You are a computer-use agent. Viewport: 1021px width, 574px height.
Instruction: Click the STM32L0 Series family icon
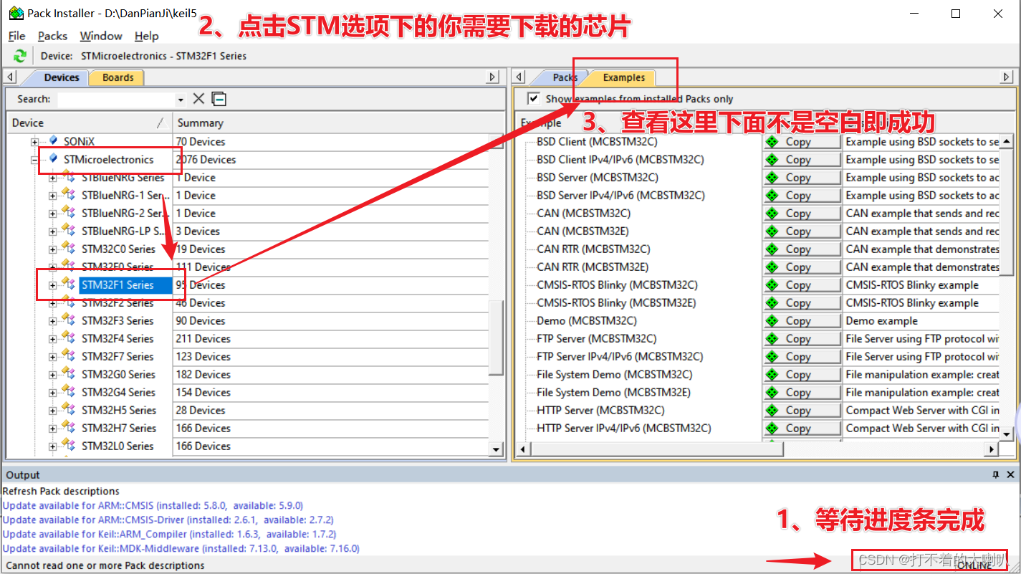click(69, 445)
